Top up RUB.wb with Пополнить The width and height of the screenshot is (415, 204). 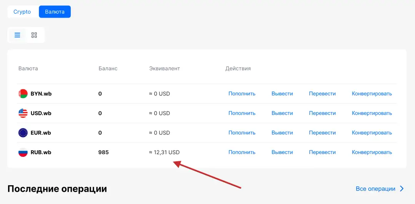242,152
